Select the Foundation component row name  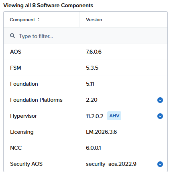[24, 84]
